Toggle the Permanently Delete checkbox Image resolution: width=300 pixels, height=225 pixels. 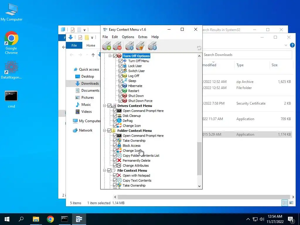pos(115,160)
